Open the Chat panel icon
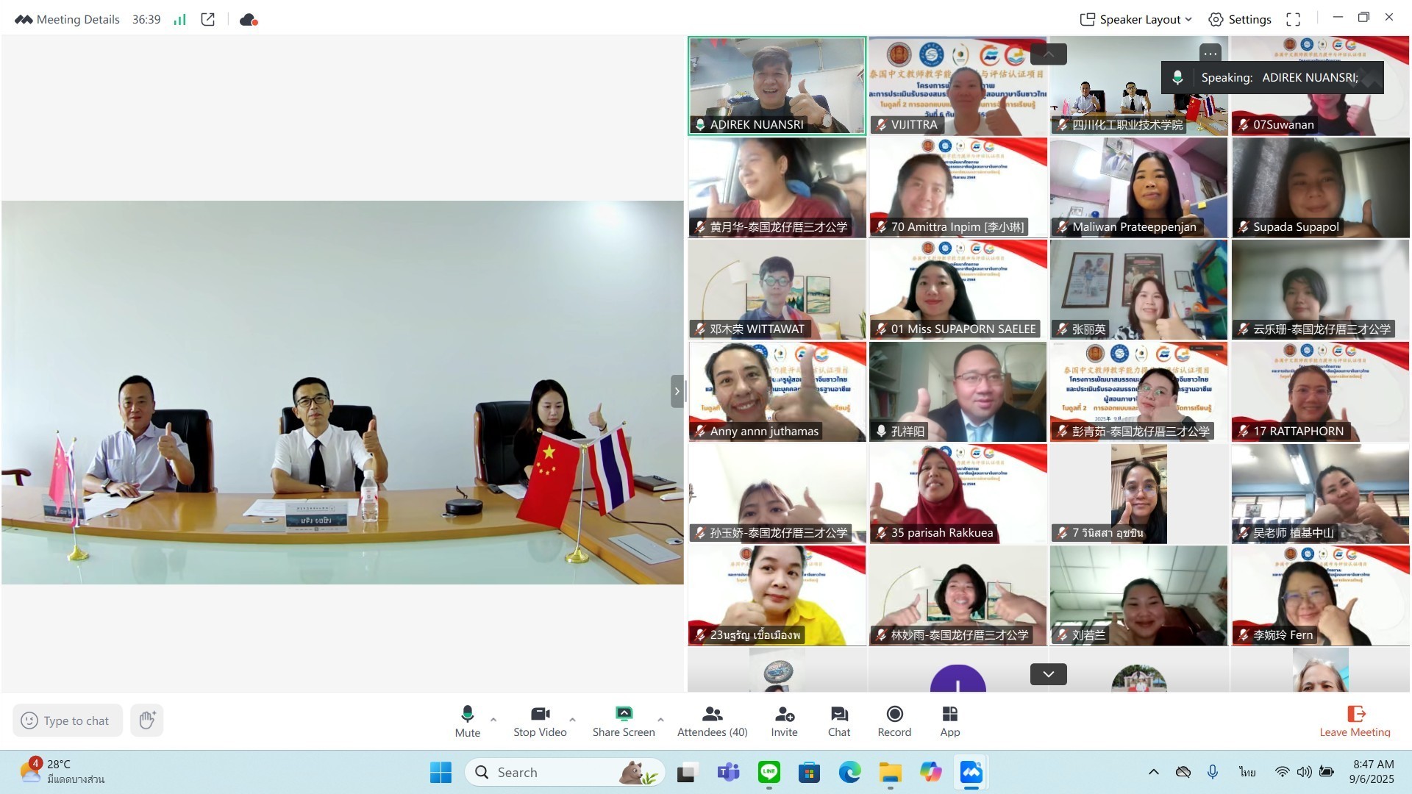The height and width of the screenshot is (794, 1412). tap(839, 714)
